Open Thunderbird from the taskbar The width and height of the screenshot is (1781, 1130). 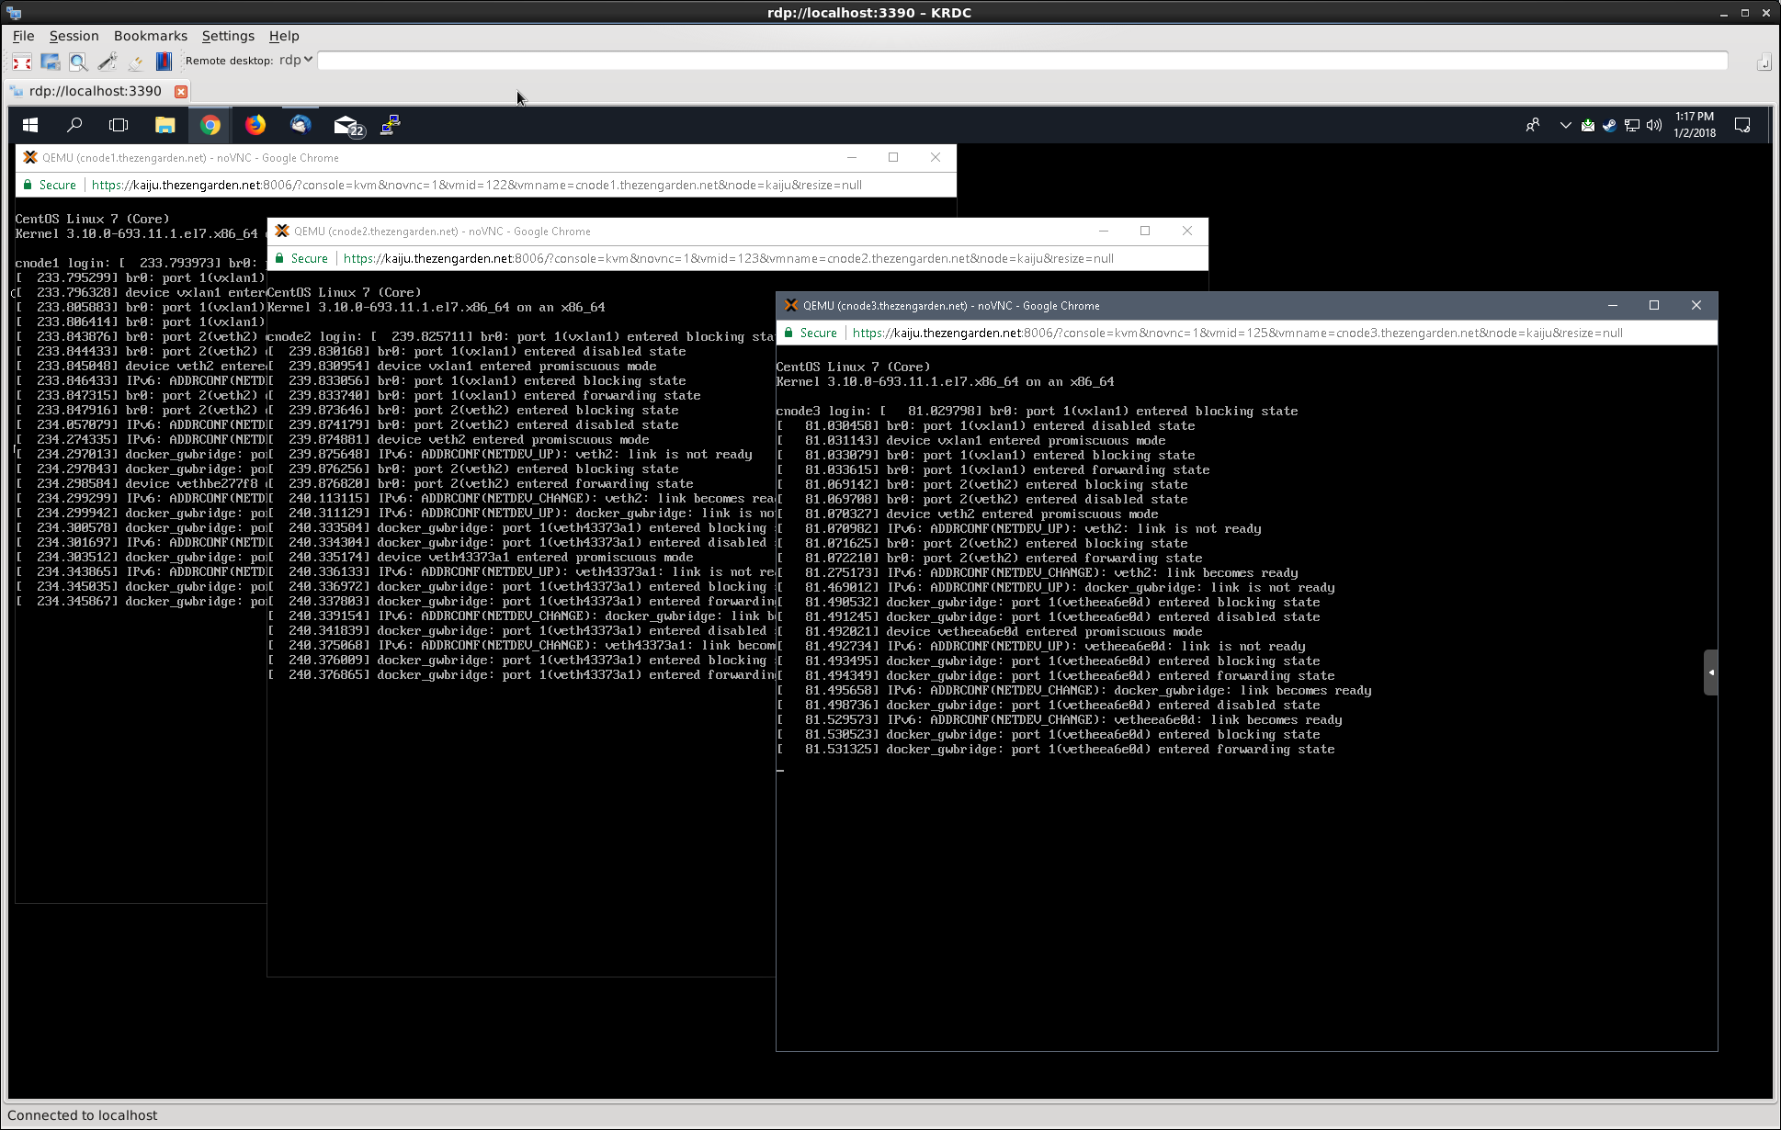pos(301,125)
